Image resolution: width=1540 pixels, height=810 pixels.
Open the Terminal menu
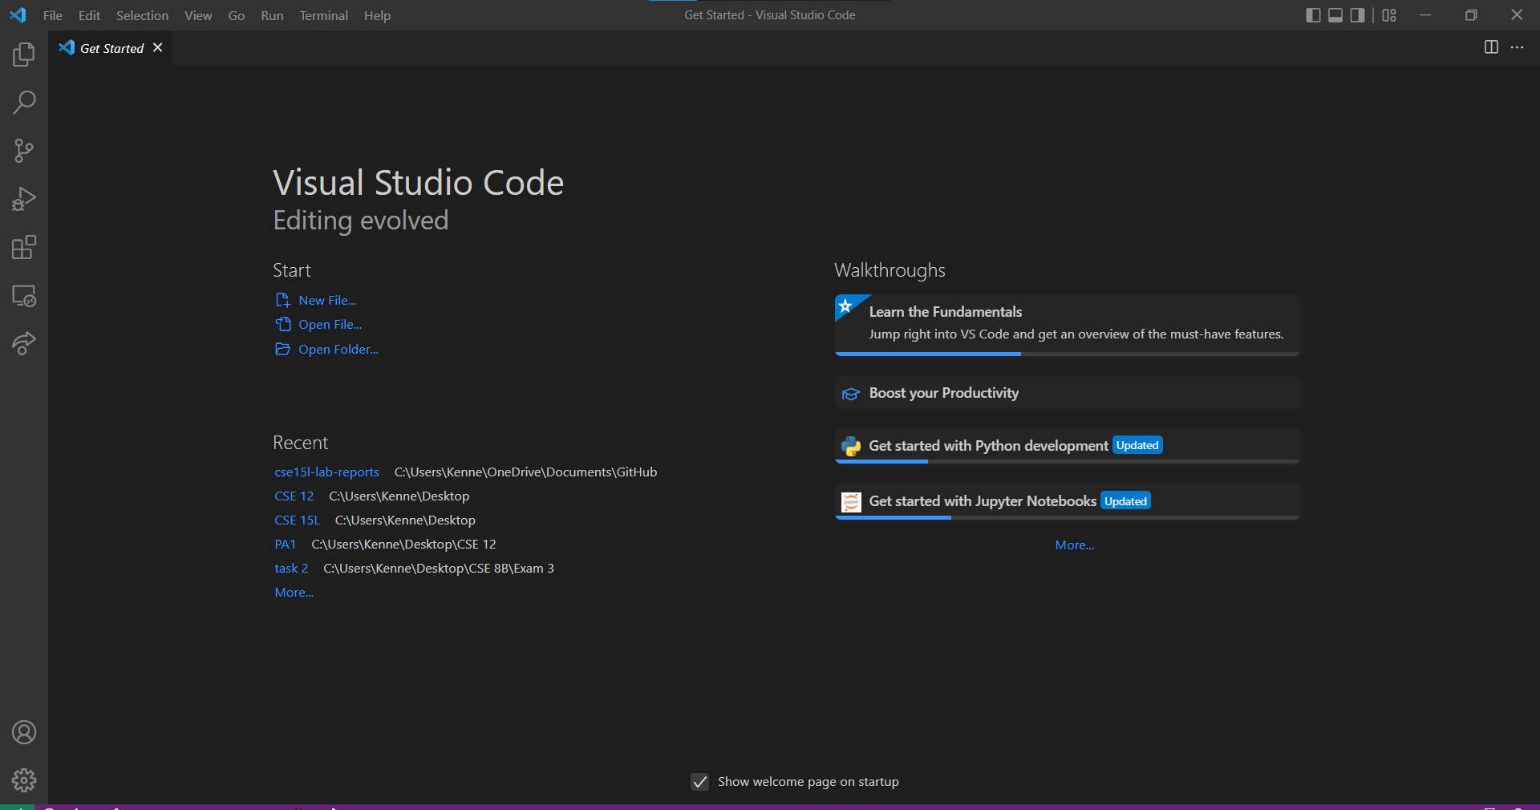tap(323, 15)
